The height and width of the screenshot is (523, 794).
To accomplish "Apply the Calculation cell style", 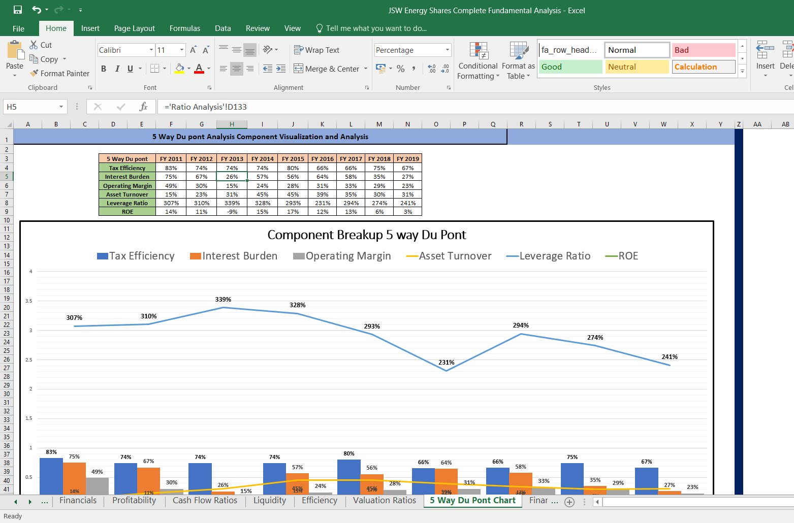I will [x=704, y=67].
